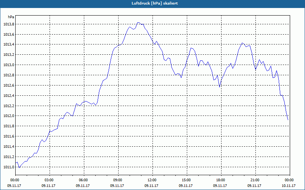This screenshot has height=190, width=305.
Task: Click the 'hPa' unit label
Action: click(11, 17)
